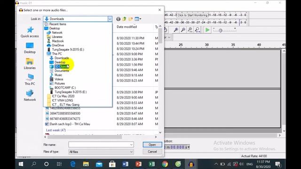Viewport: 301px width, 169px height.
Task: Choose Libraries in Look in list
Action: 57,37
